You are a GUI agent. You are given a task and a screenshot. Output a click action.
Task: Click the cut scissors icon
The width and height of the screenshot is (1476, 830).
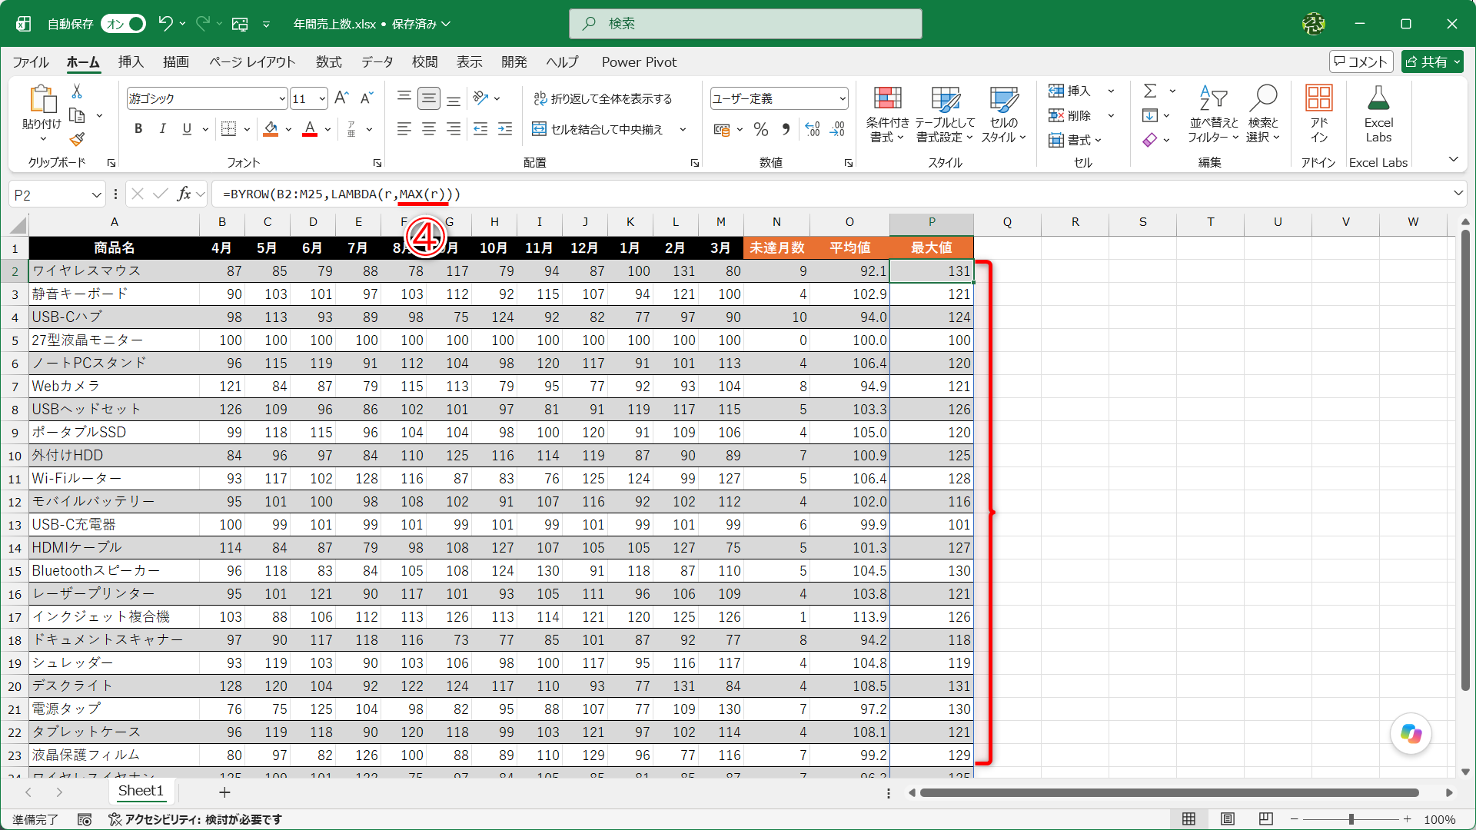[77, 91]
